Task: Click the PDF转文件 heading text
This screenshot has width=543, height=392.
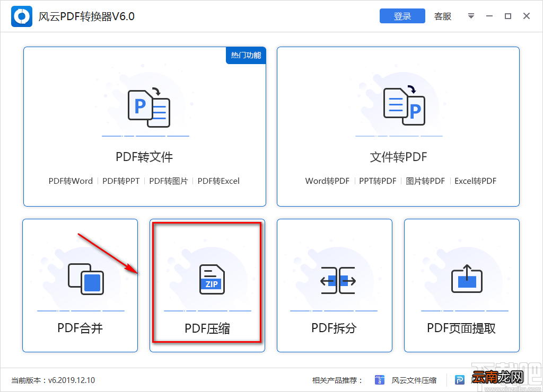Action: tap(144, 157)
